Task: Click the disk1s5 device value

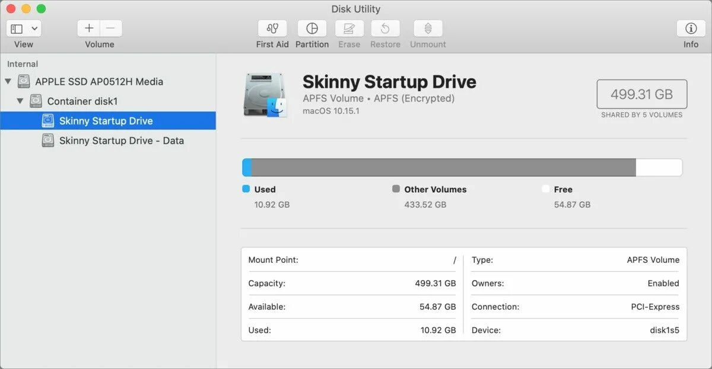Action: coord(665,330)
